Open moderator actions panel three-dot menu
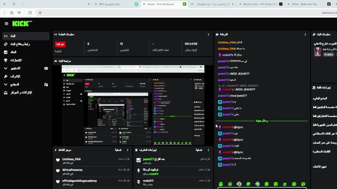Screen dimensions: 337x189 click(x=208, y=150)
